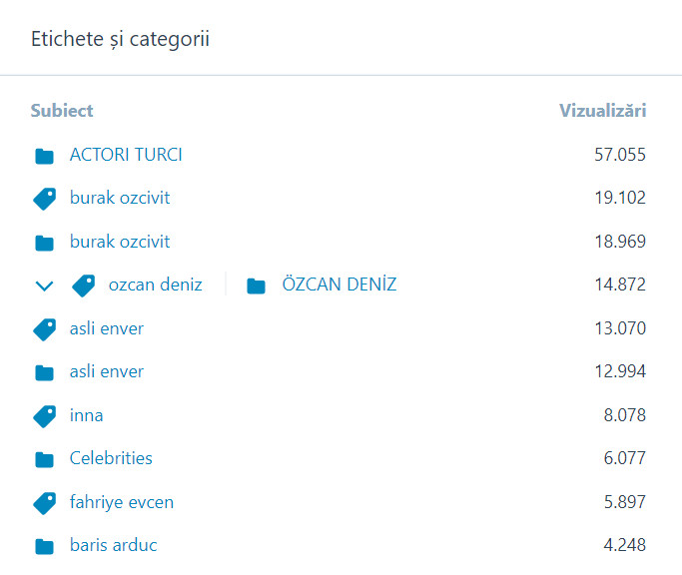Open the Celebrities category link
Viewport: 682px width, 575px height.
[x=111, y=458]
